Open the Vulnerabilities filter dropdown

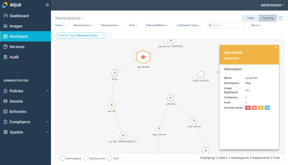click(157, 25)
